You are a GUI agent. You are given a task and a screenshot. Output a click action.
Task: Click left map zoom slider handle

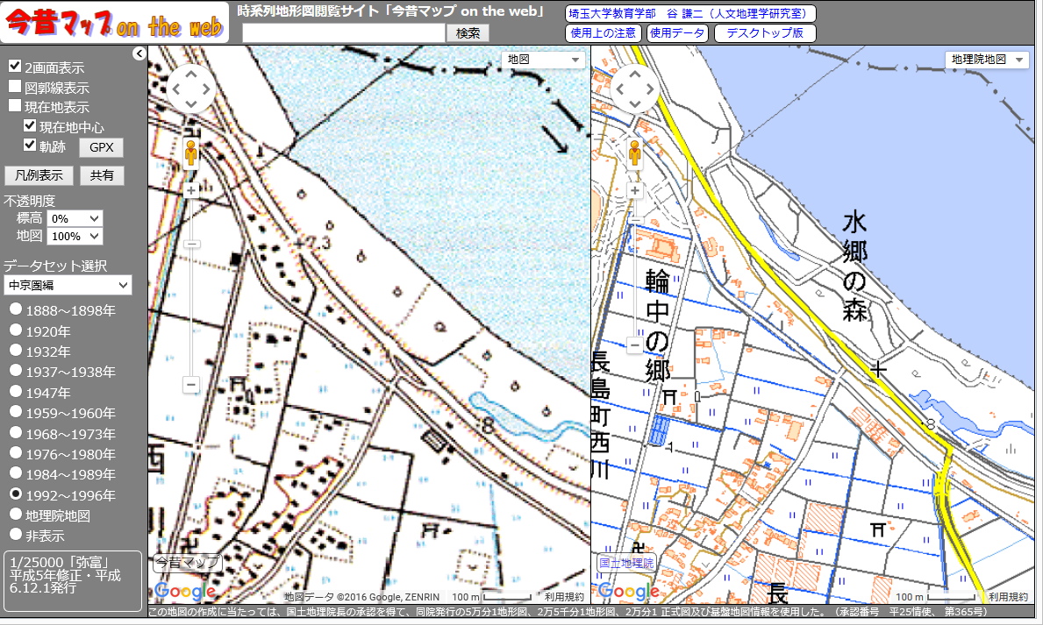coord(191,244)
